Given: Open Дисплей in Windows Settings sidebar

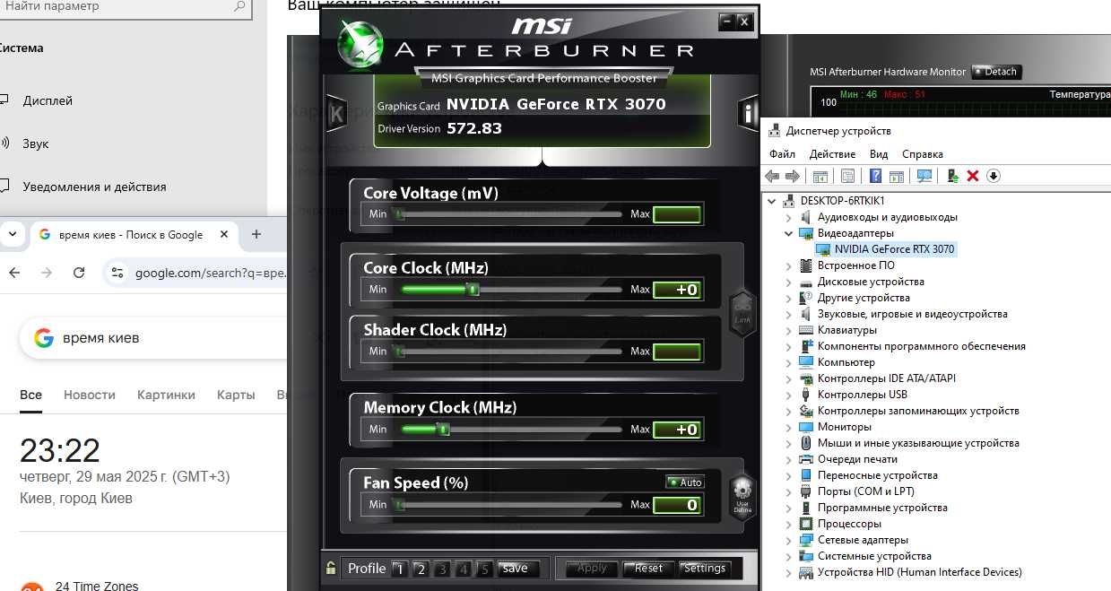Looking at the screenshot, I should click(48, 100).
